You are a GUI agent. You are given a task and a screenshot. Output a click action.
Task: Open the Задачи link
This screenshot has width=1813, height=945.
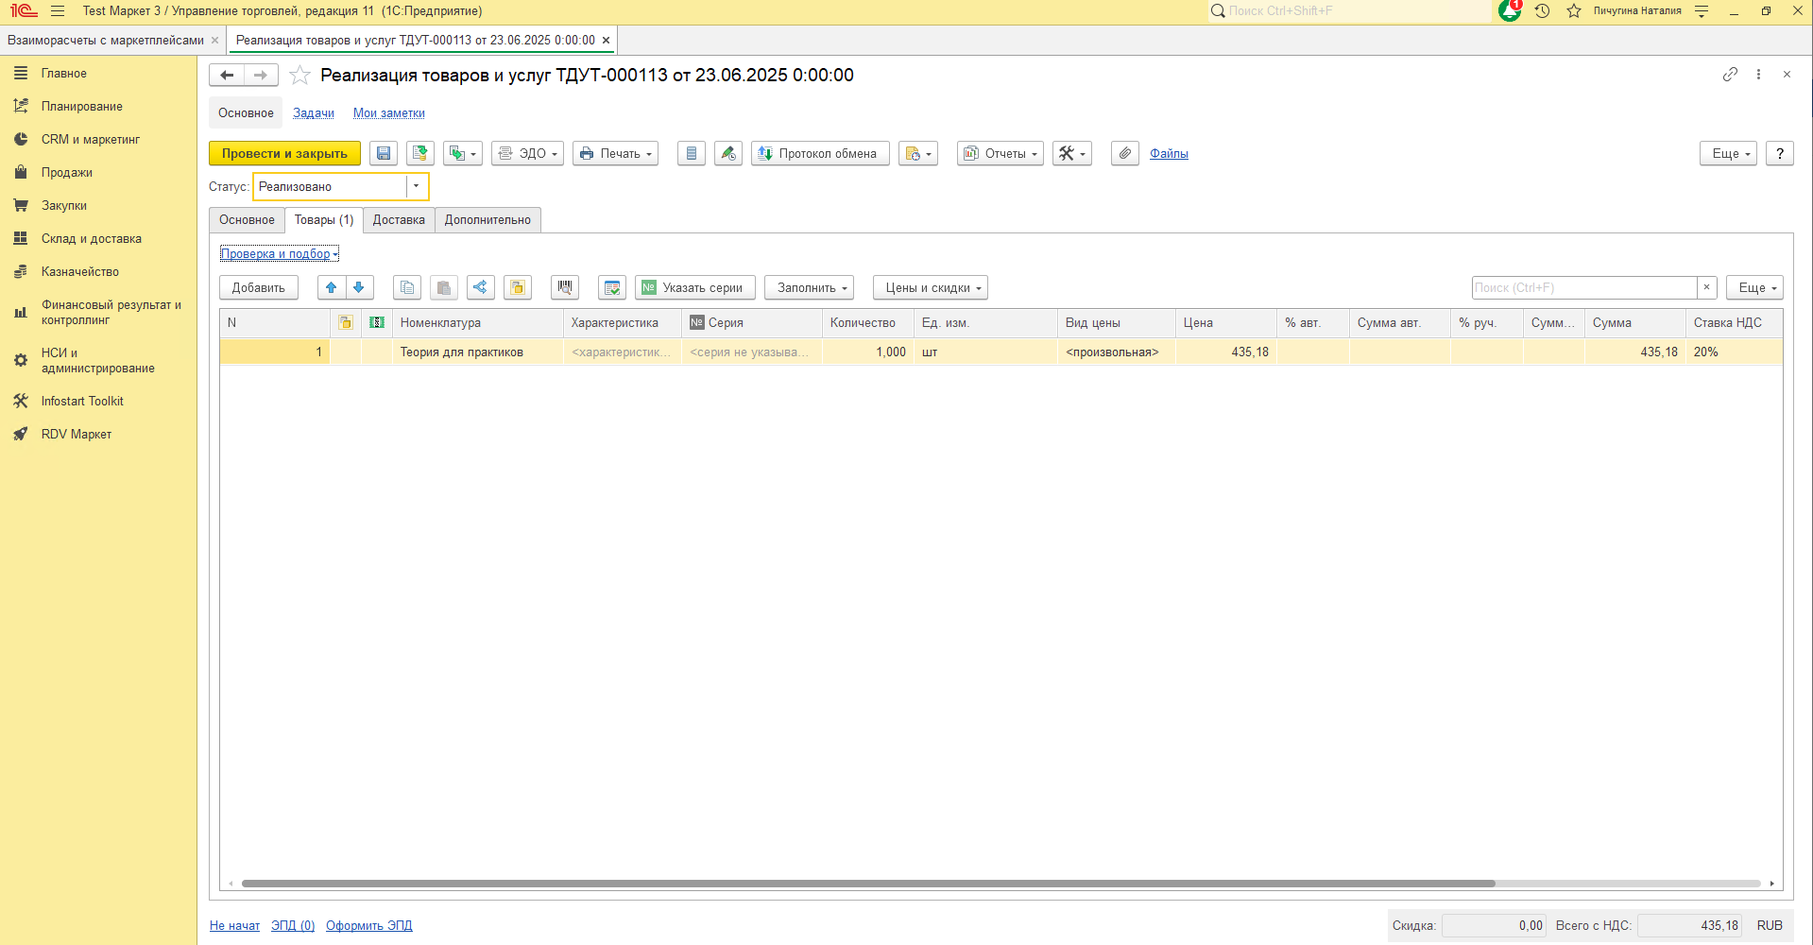(x=314, y=112)
